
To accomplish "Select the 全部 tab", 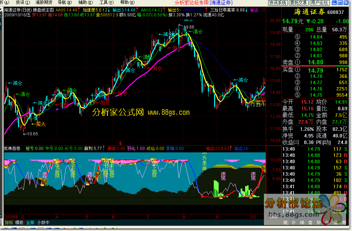I will (30, 223).
